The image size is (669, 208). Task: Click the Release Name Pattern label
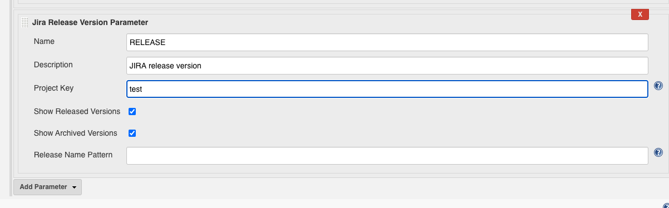click(73, 155)
